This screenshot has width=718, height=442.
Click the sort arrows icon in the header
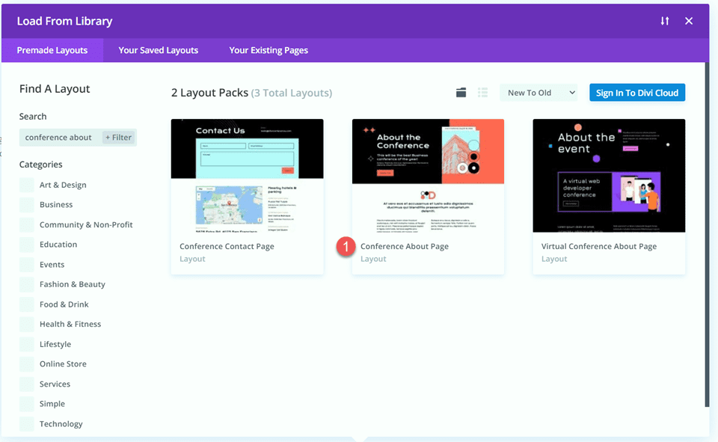coord(664,21)
